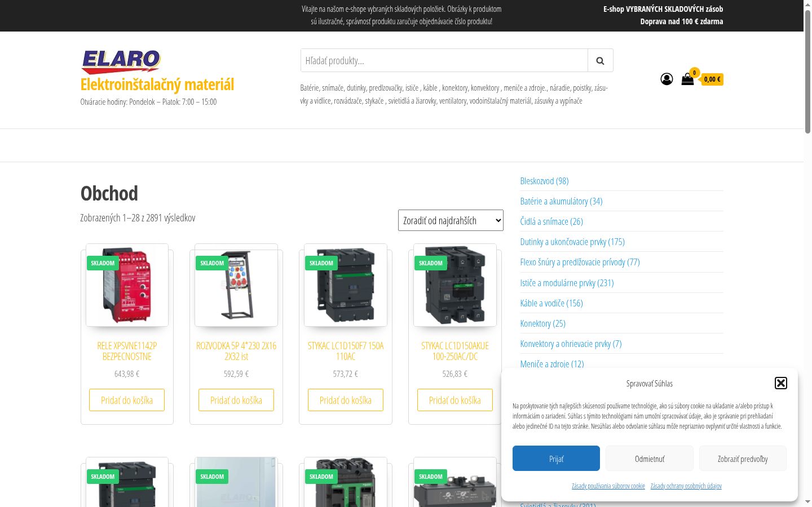Open RELE XPSVNE1142P product image
812x507 pixels.
[x=127, y=285]
